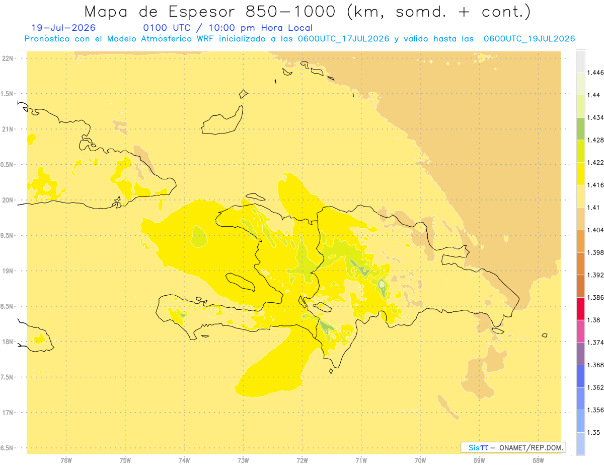Click legend value '1.416'
Image resolution: width=604 pixels, height=467 pixels.
pyautogui.click(x=596, y=185)
